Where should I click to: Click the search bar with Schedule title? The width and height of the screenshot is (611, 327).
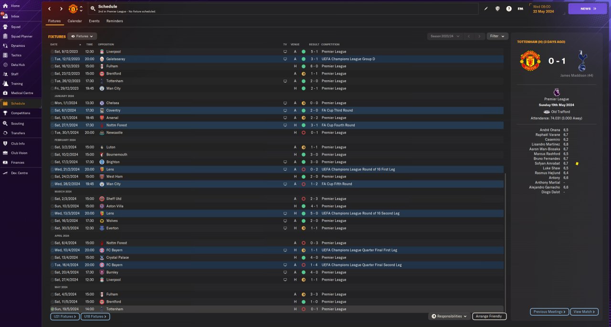(284, 9)
